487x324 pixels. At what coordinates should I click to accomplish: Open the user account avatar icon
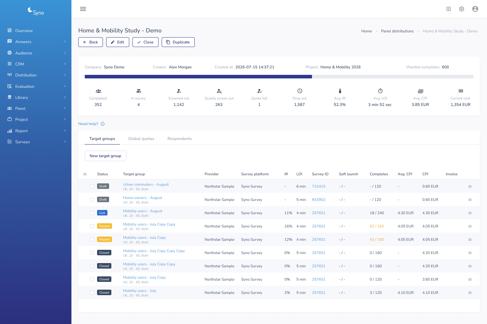(x=475, y=9)
